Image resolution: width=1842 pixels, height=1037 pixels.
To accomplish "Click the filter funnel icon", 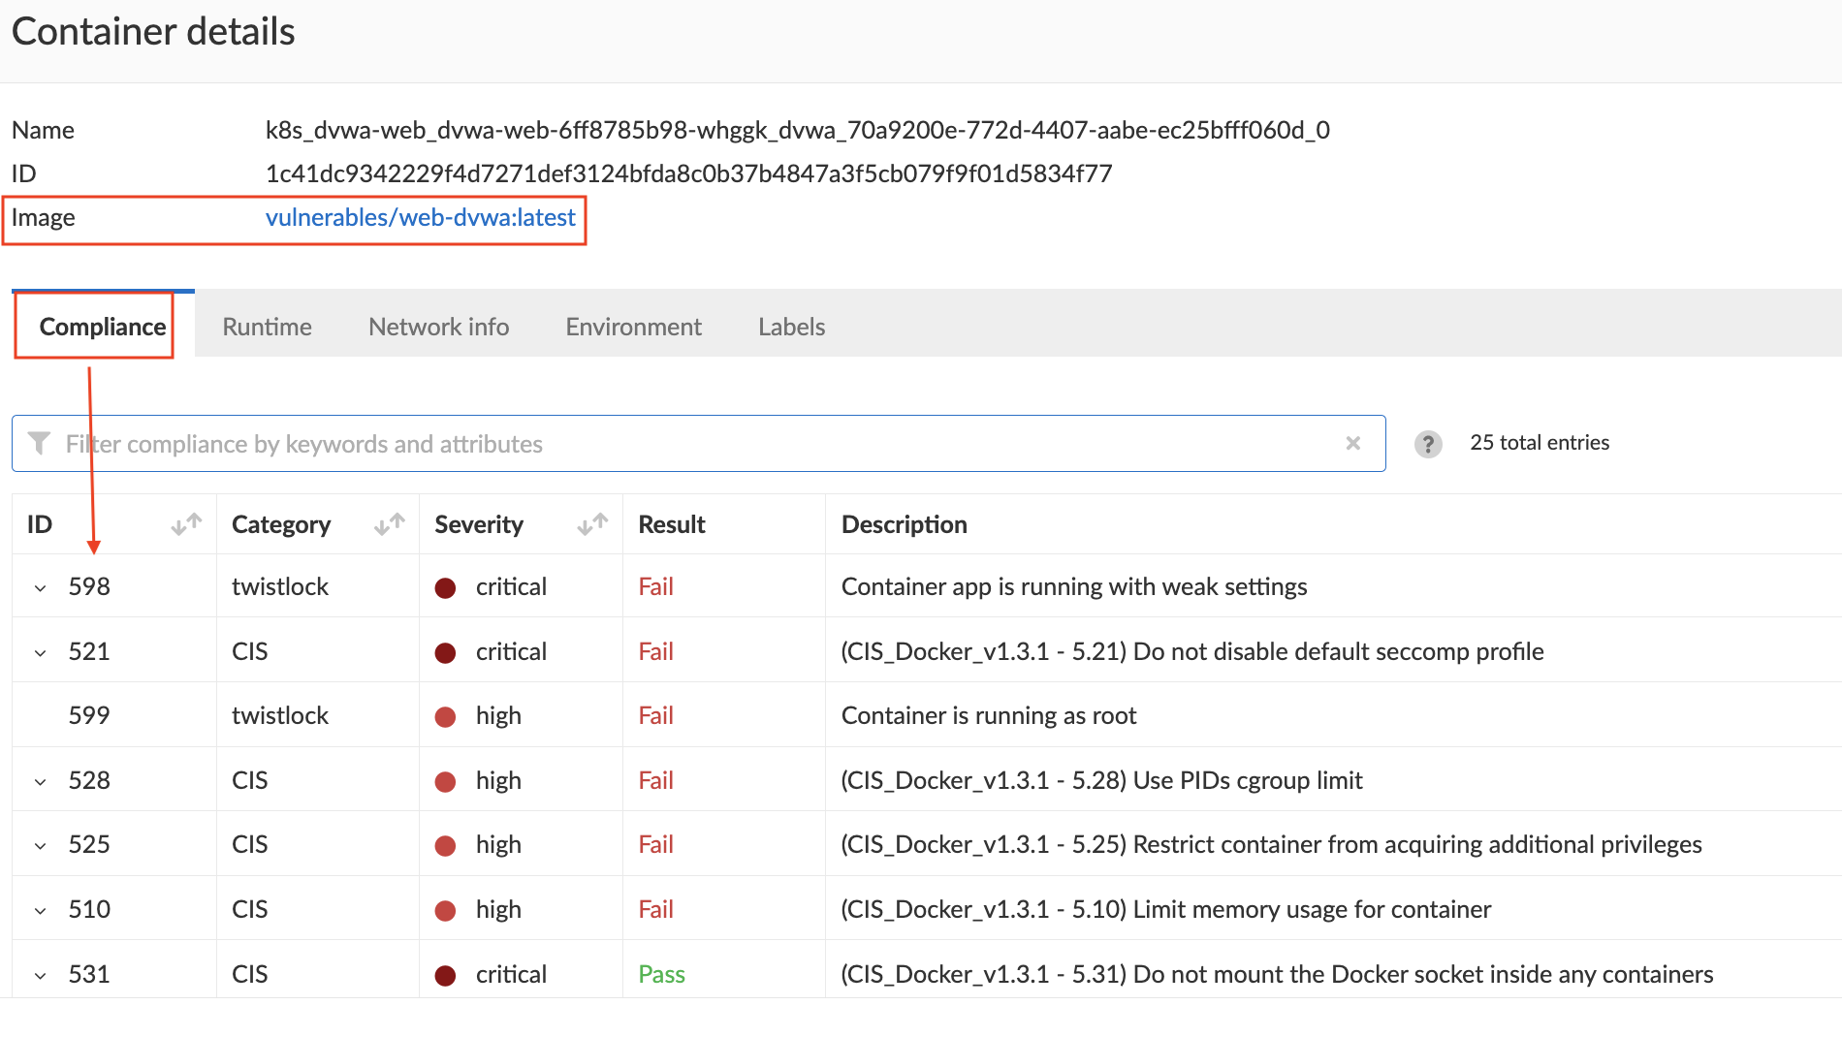I will pyautogui.click(x=39, y=444).
